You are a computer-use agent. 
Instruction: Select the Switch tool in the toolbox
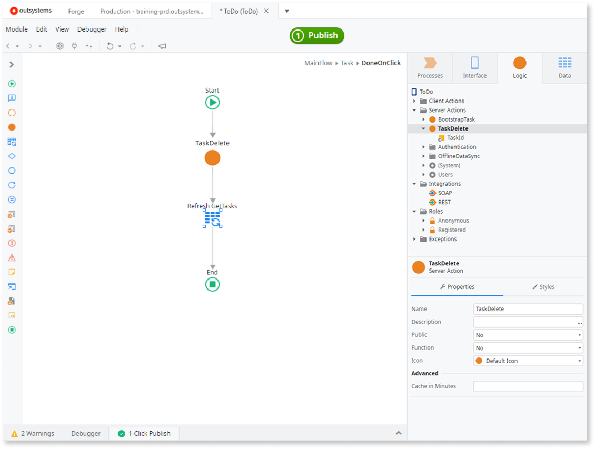click(x=12, y=170)
